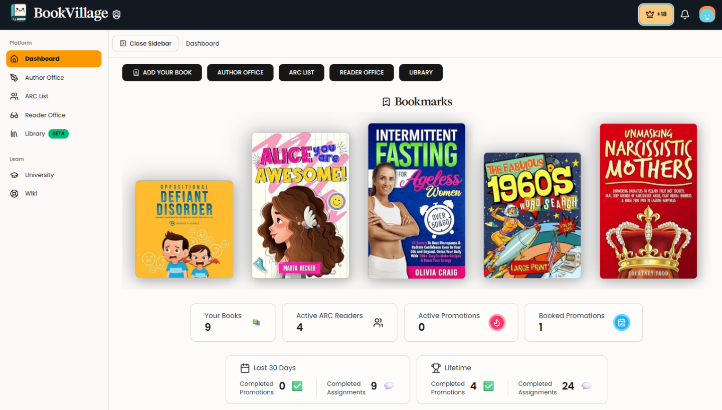
Task: Click the Author Office pen icon
Action: (x=15, y=77)
